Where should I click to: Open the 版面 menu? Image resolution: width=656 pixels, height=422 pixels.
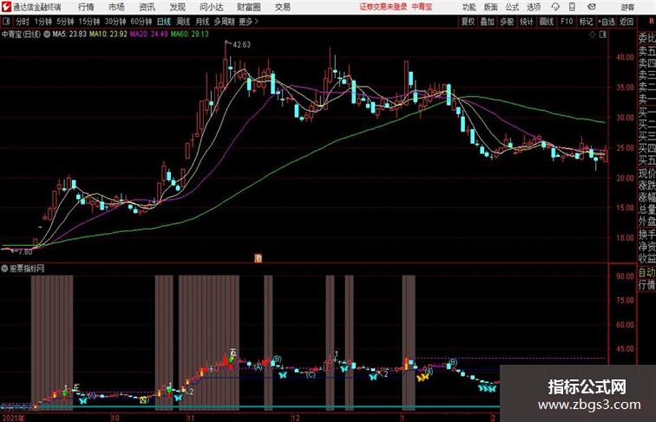[491, 7]
